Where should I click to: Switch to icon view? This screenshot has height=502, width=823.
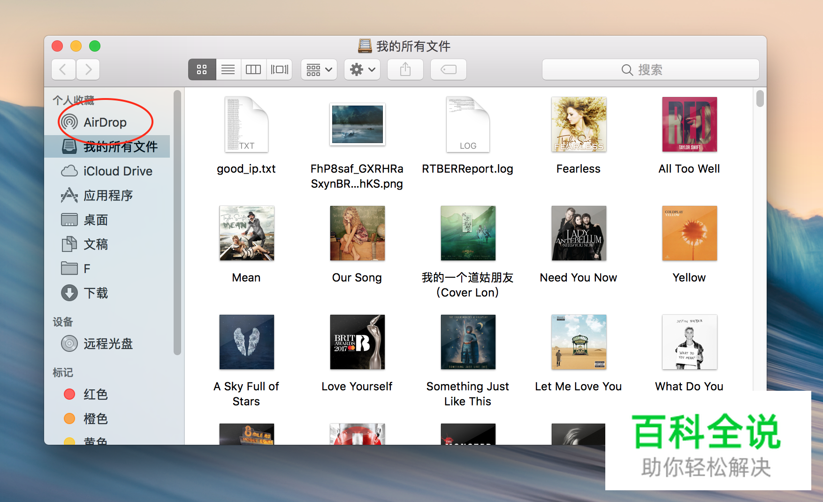202,69
